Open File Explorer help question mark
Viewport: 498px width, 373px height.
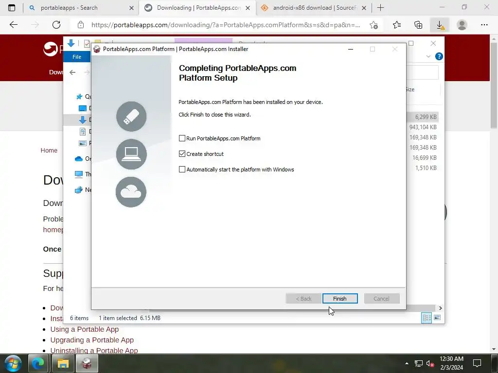439,56
